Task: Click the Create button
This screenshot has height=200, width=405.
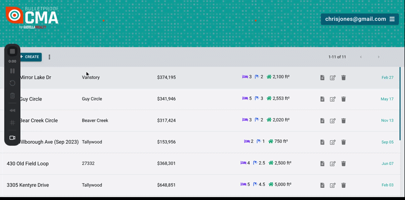Action: tap(30, 57)
